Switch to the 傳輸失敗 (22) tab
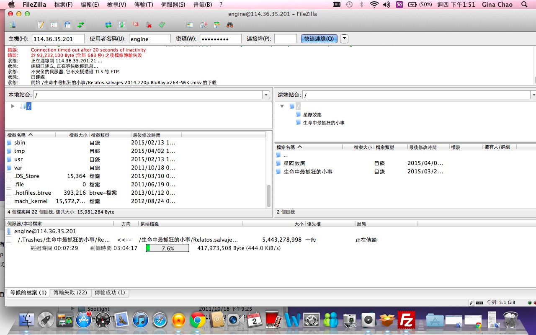Image resolution: width=536 pixels, height=335 pixels. (x=70, y=293)
